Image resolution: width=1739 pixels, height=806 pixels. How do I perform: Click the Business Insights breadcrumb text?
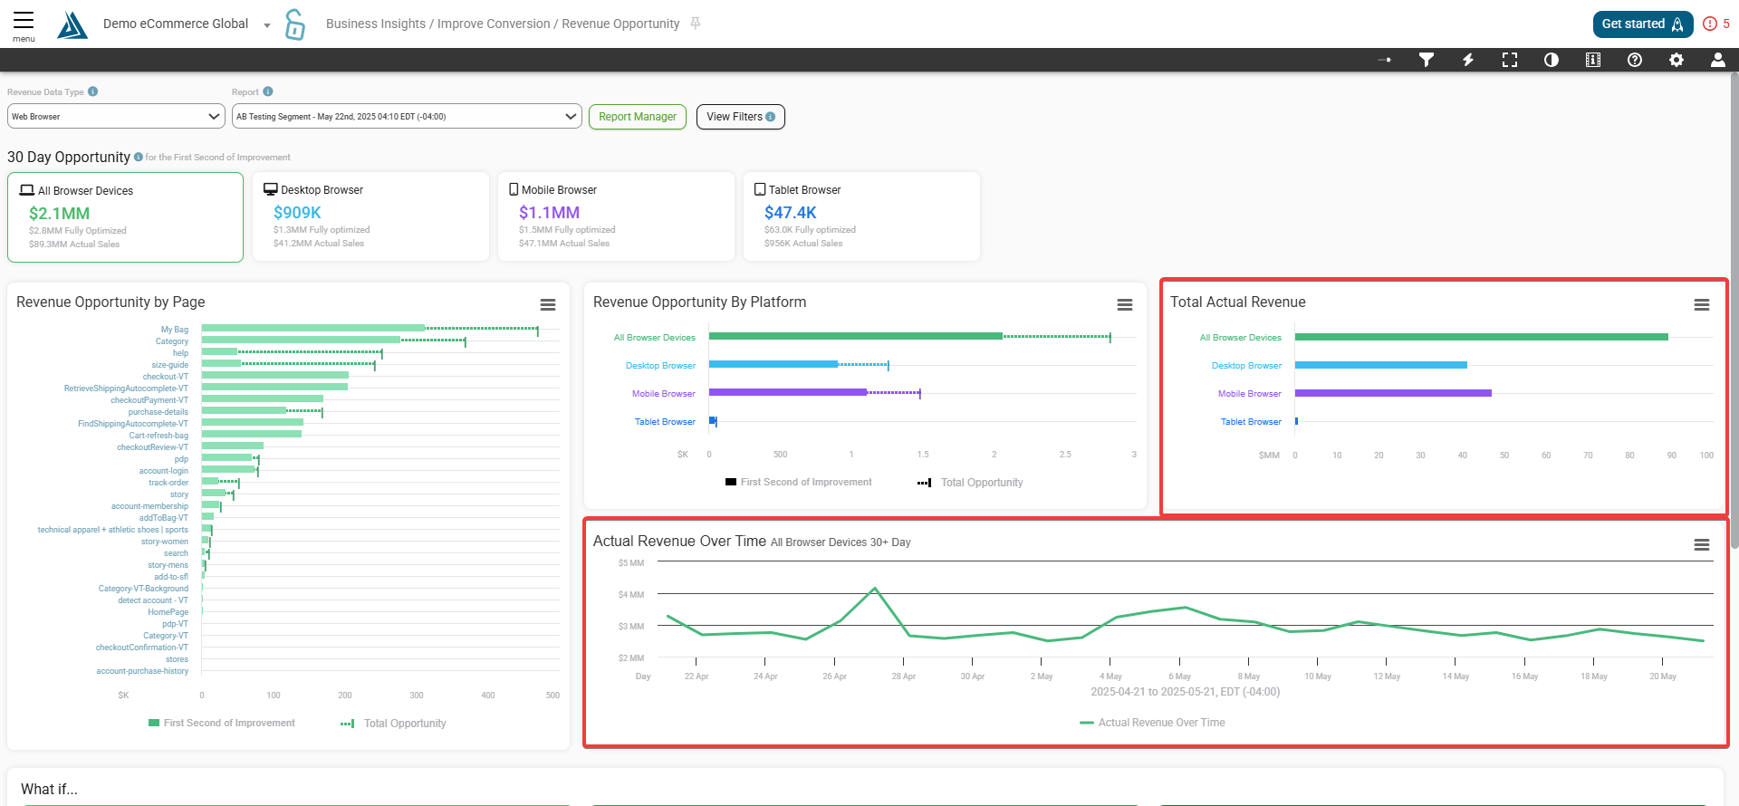tap(375, 24)
